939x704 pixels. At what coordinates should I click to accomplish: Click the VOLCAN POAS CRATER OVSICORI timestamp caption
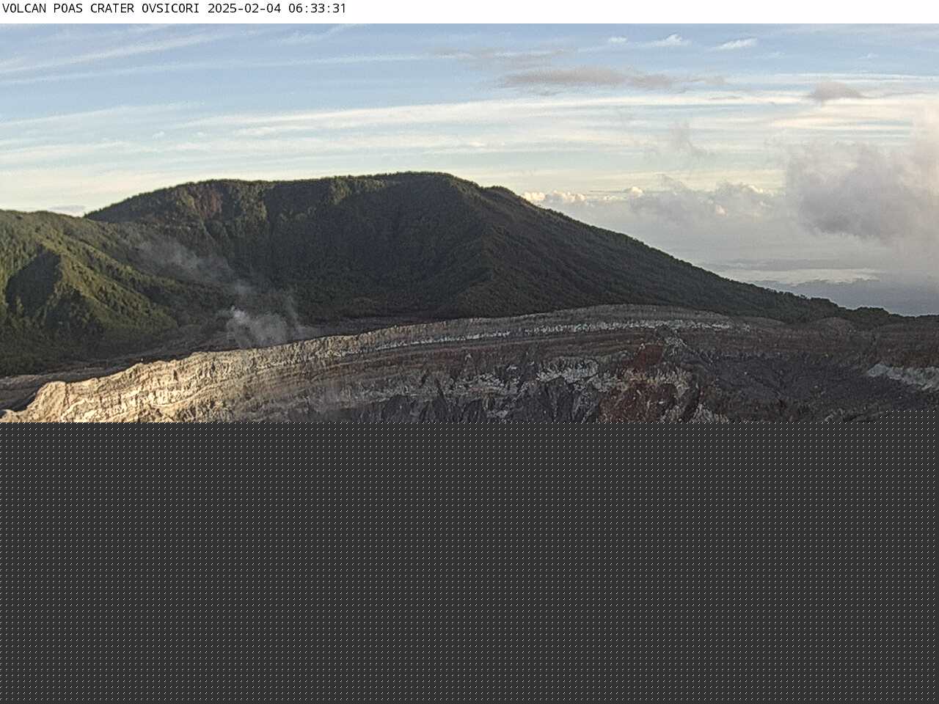coord(174,9)
